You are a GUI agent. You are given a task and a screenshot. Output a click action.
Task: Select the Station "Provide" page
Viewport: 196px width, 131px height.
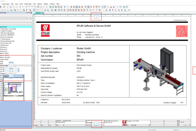5,57
